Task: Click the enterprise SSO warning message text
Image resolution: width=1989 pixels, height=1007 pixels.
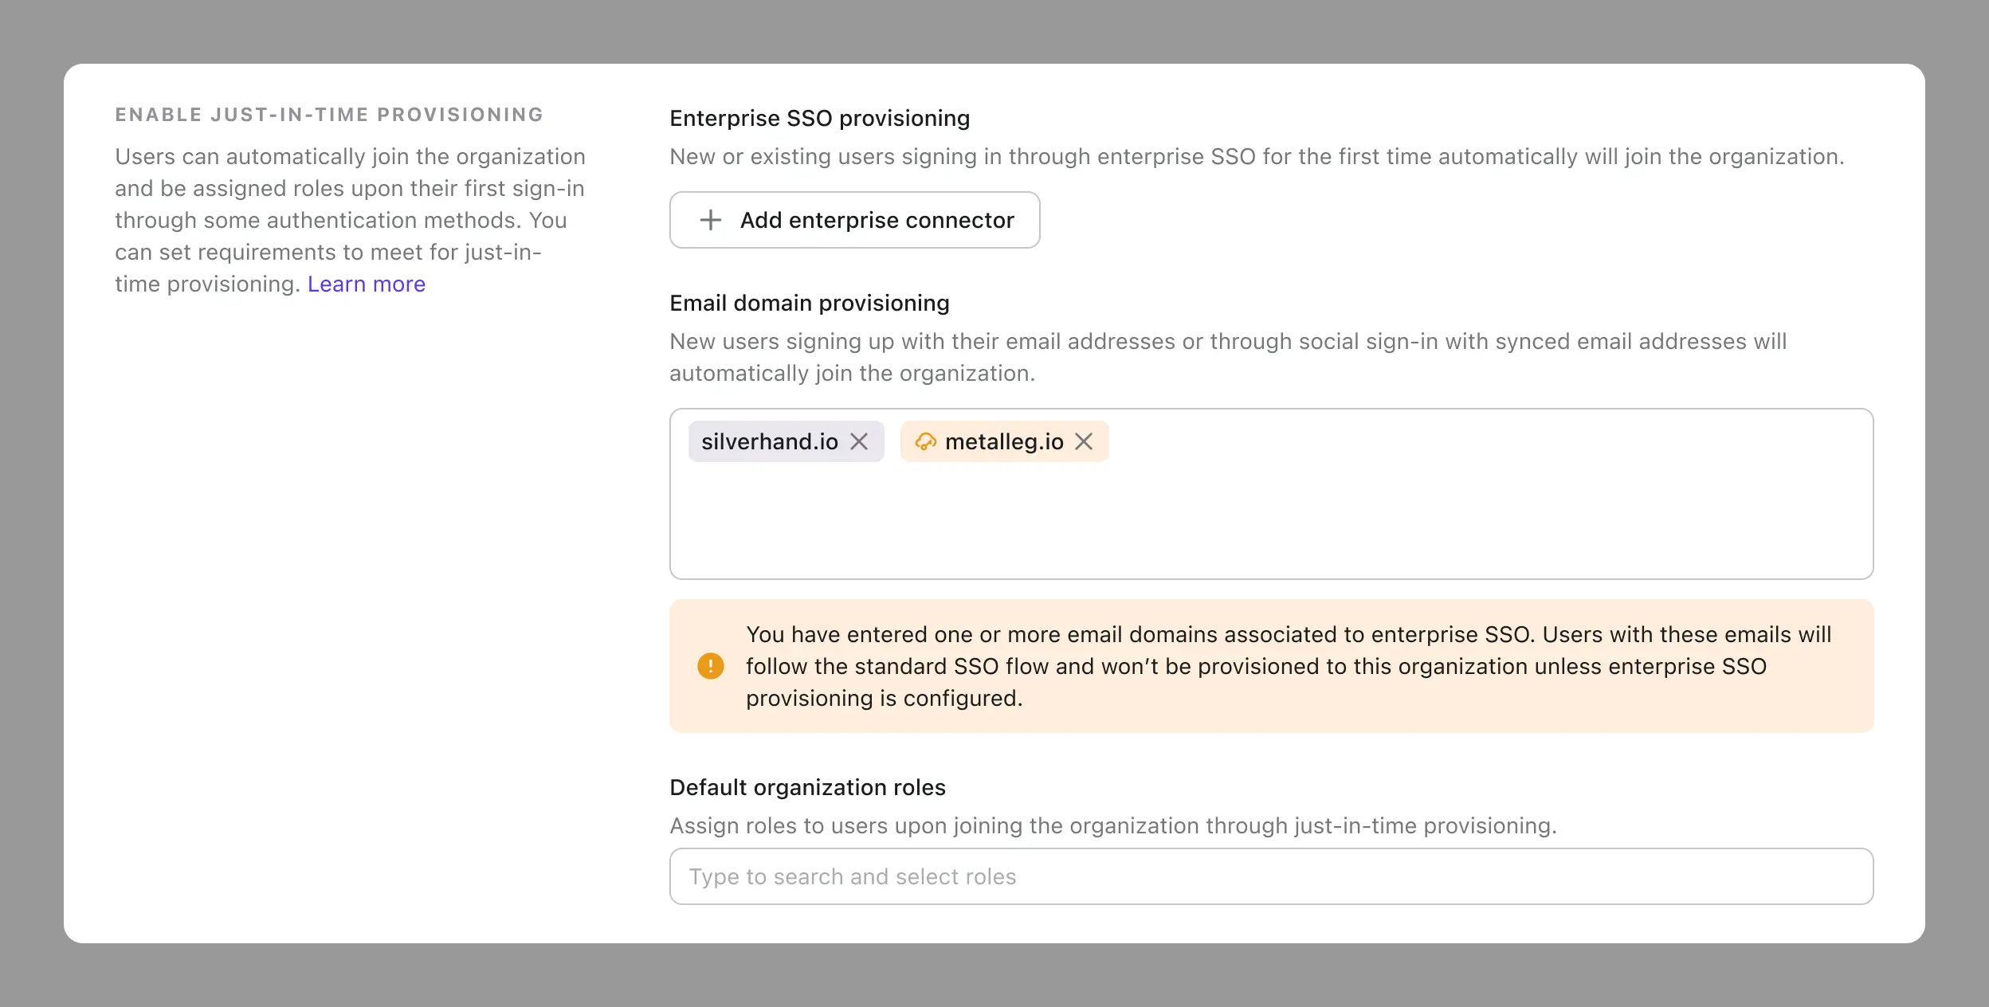Action: [1275, 666]
